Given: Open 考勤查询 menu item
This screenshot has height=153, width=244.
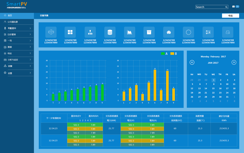Looking at the screenshot, I should point(12,28).
